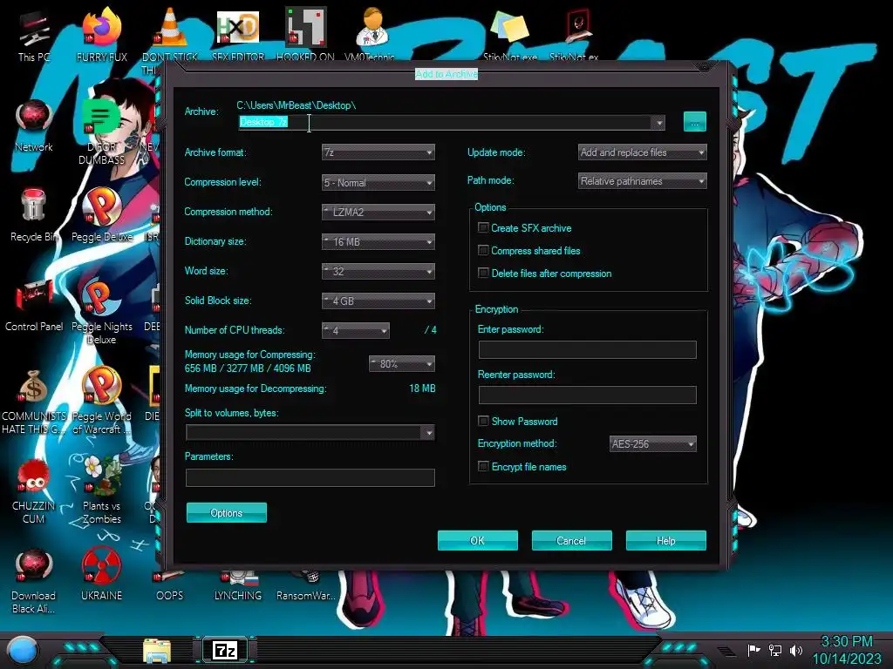This screenshot has width=893, height=669.
Task: Open File Explorer from the taskbar
Action: [x=157, y=651]
